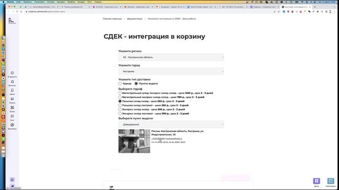Viewport: 339px width, 190px height.
Task: Click the blue 'Компонент' floating button
Action: coord(331,181)
